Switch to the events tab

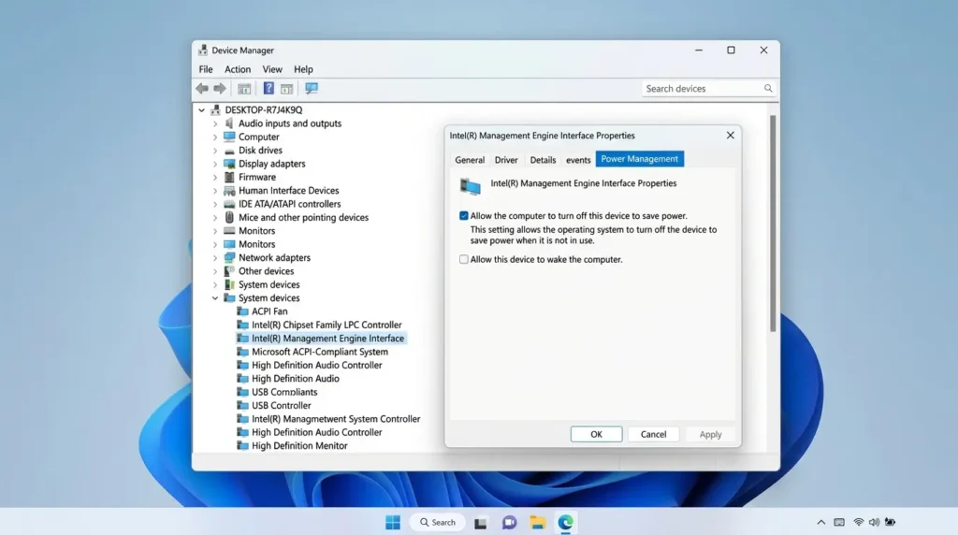click(x=578, y=160)
